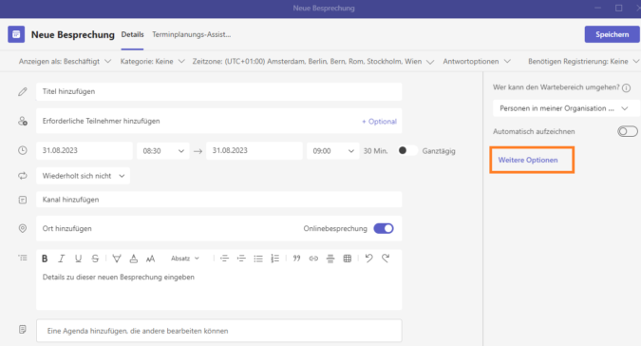Switch to the Details tab
The image size is (641, 346).
pos(132,35)
